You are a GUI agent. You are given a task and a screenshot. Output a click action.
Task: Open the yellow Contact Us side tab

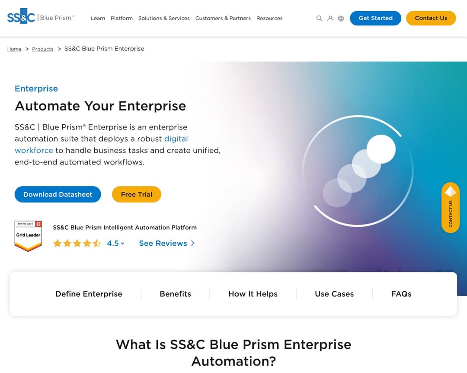[451, 212]
